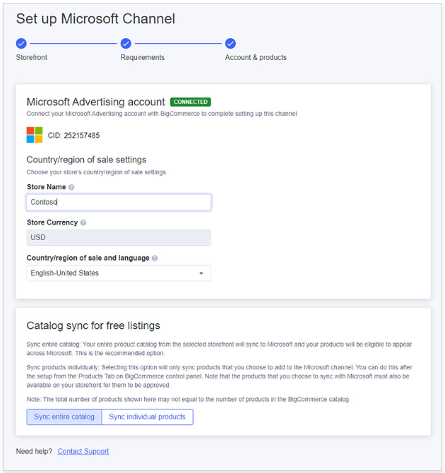
Task: Open the English-United States language dropdown
Action: tap(119, 273)
